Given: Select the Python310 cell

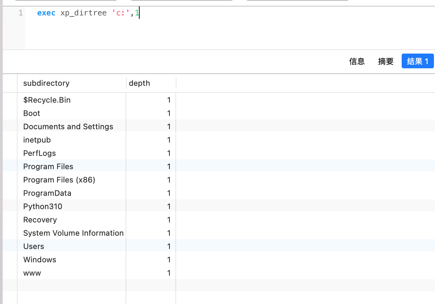Looking at the screenshot, I should coord(42,207).
